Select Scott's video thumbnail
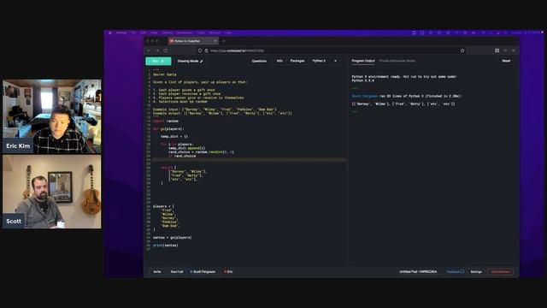547x308 pixels. point(52,192)
